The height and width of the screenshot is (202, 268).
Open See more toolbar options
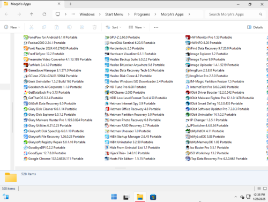[x=156, y=27]
